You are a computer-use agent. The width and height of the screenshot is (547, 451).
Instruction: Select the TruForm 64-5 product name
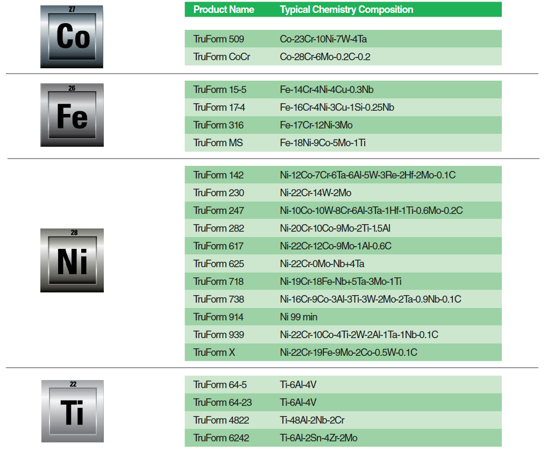[x=220, y=385]
